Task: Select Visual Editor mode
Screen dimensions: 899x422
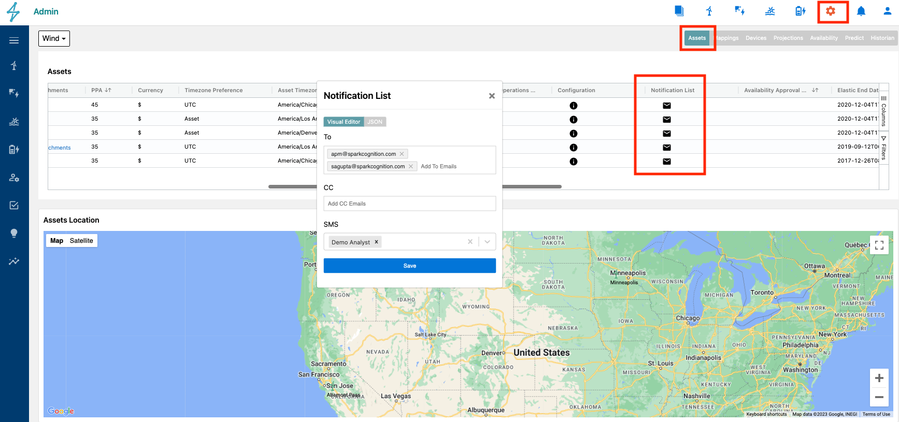Action: tap(344, 122)
